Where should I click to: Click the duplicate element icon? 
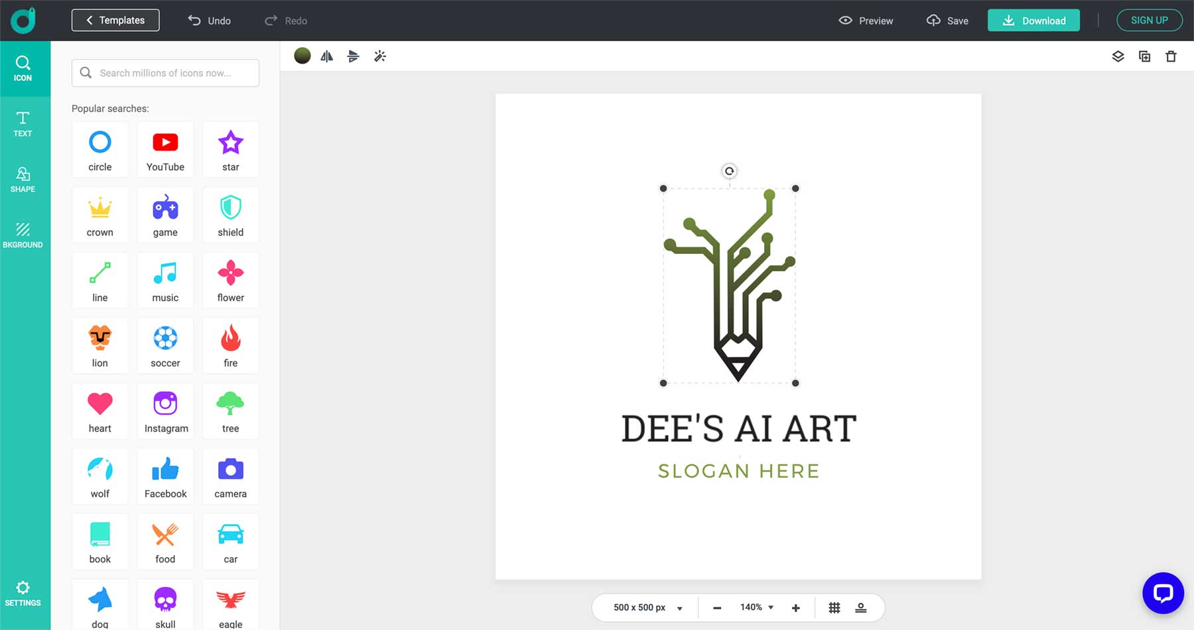tap(1144, 56)
